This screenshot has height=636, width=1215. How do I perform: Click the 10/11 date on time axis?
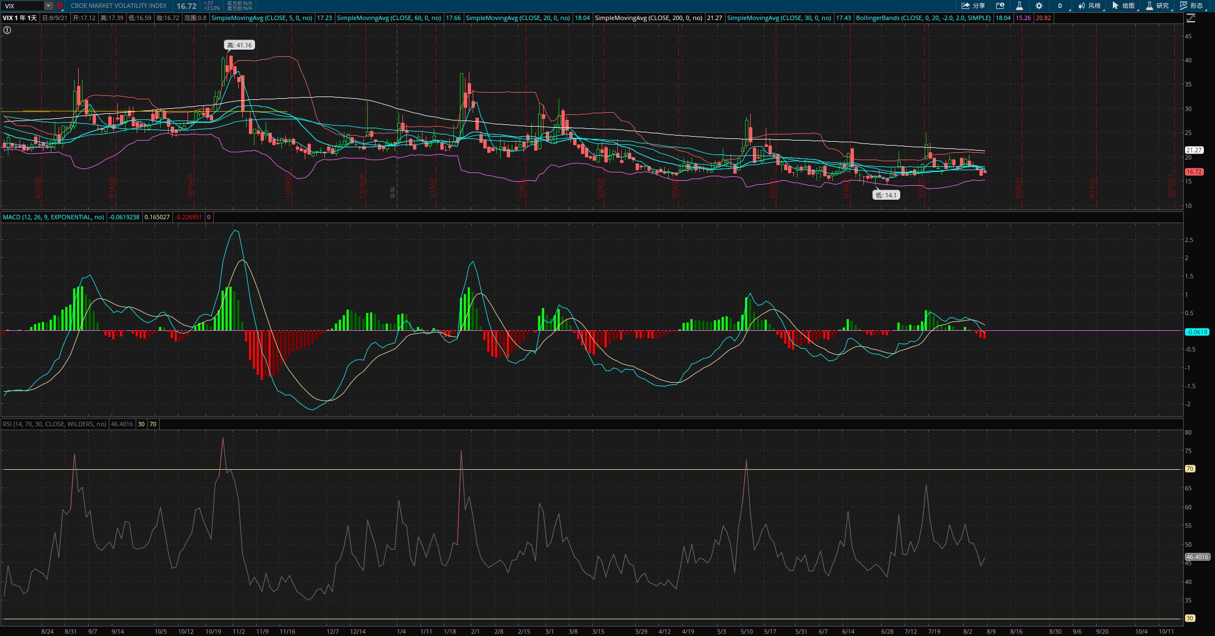1166,632
